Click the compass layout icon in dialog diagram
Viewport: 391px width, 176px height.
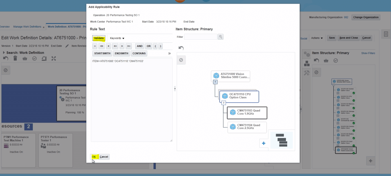181,60
